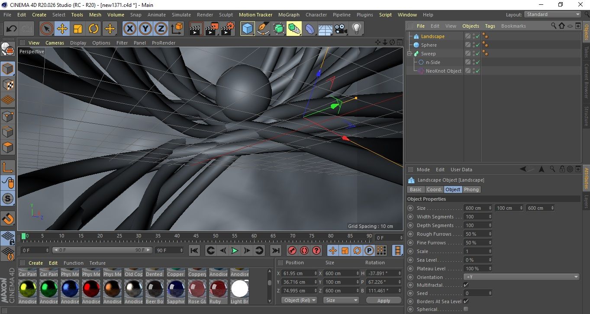Switch to the Phong tab
Image resolution: width=590 pixels, height=314 pixels.
(x=471, y=189)
